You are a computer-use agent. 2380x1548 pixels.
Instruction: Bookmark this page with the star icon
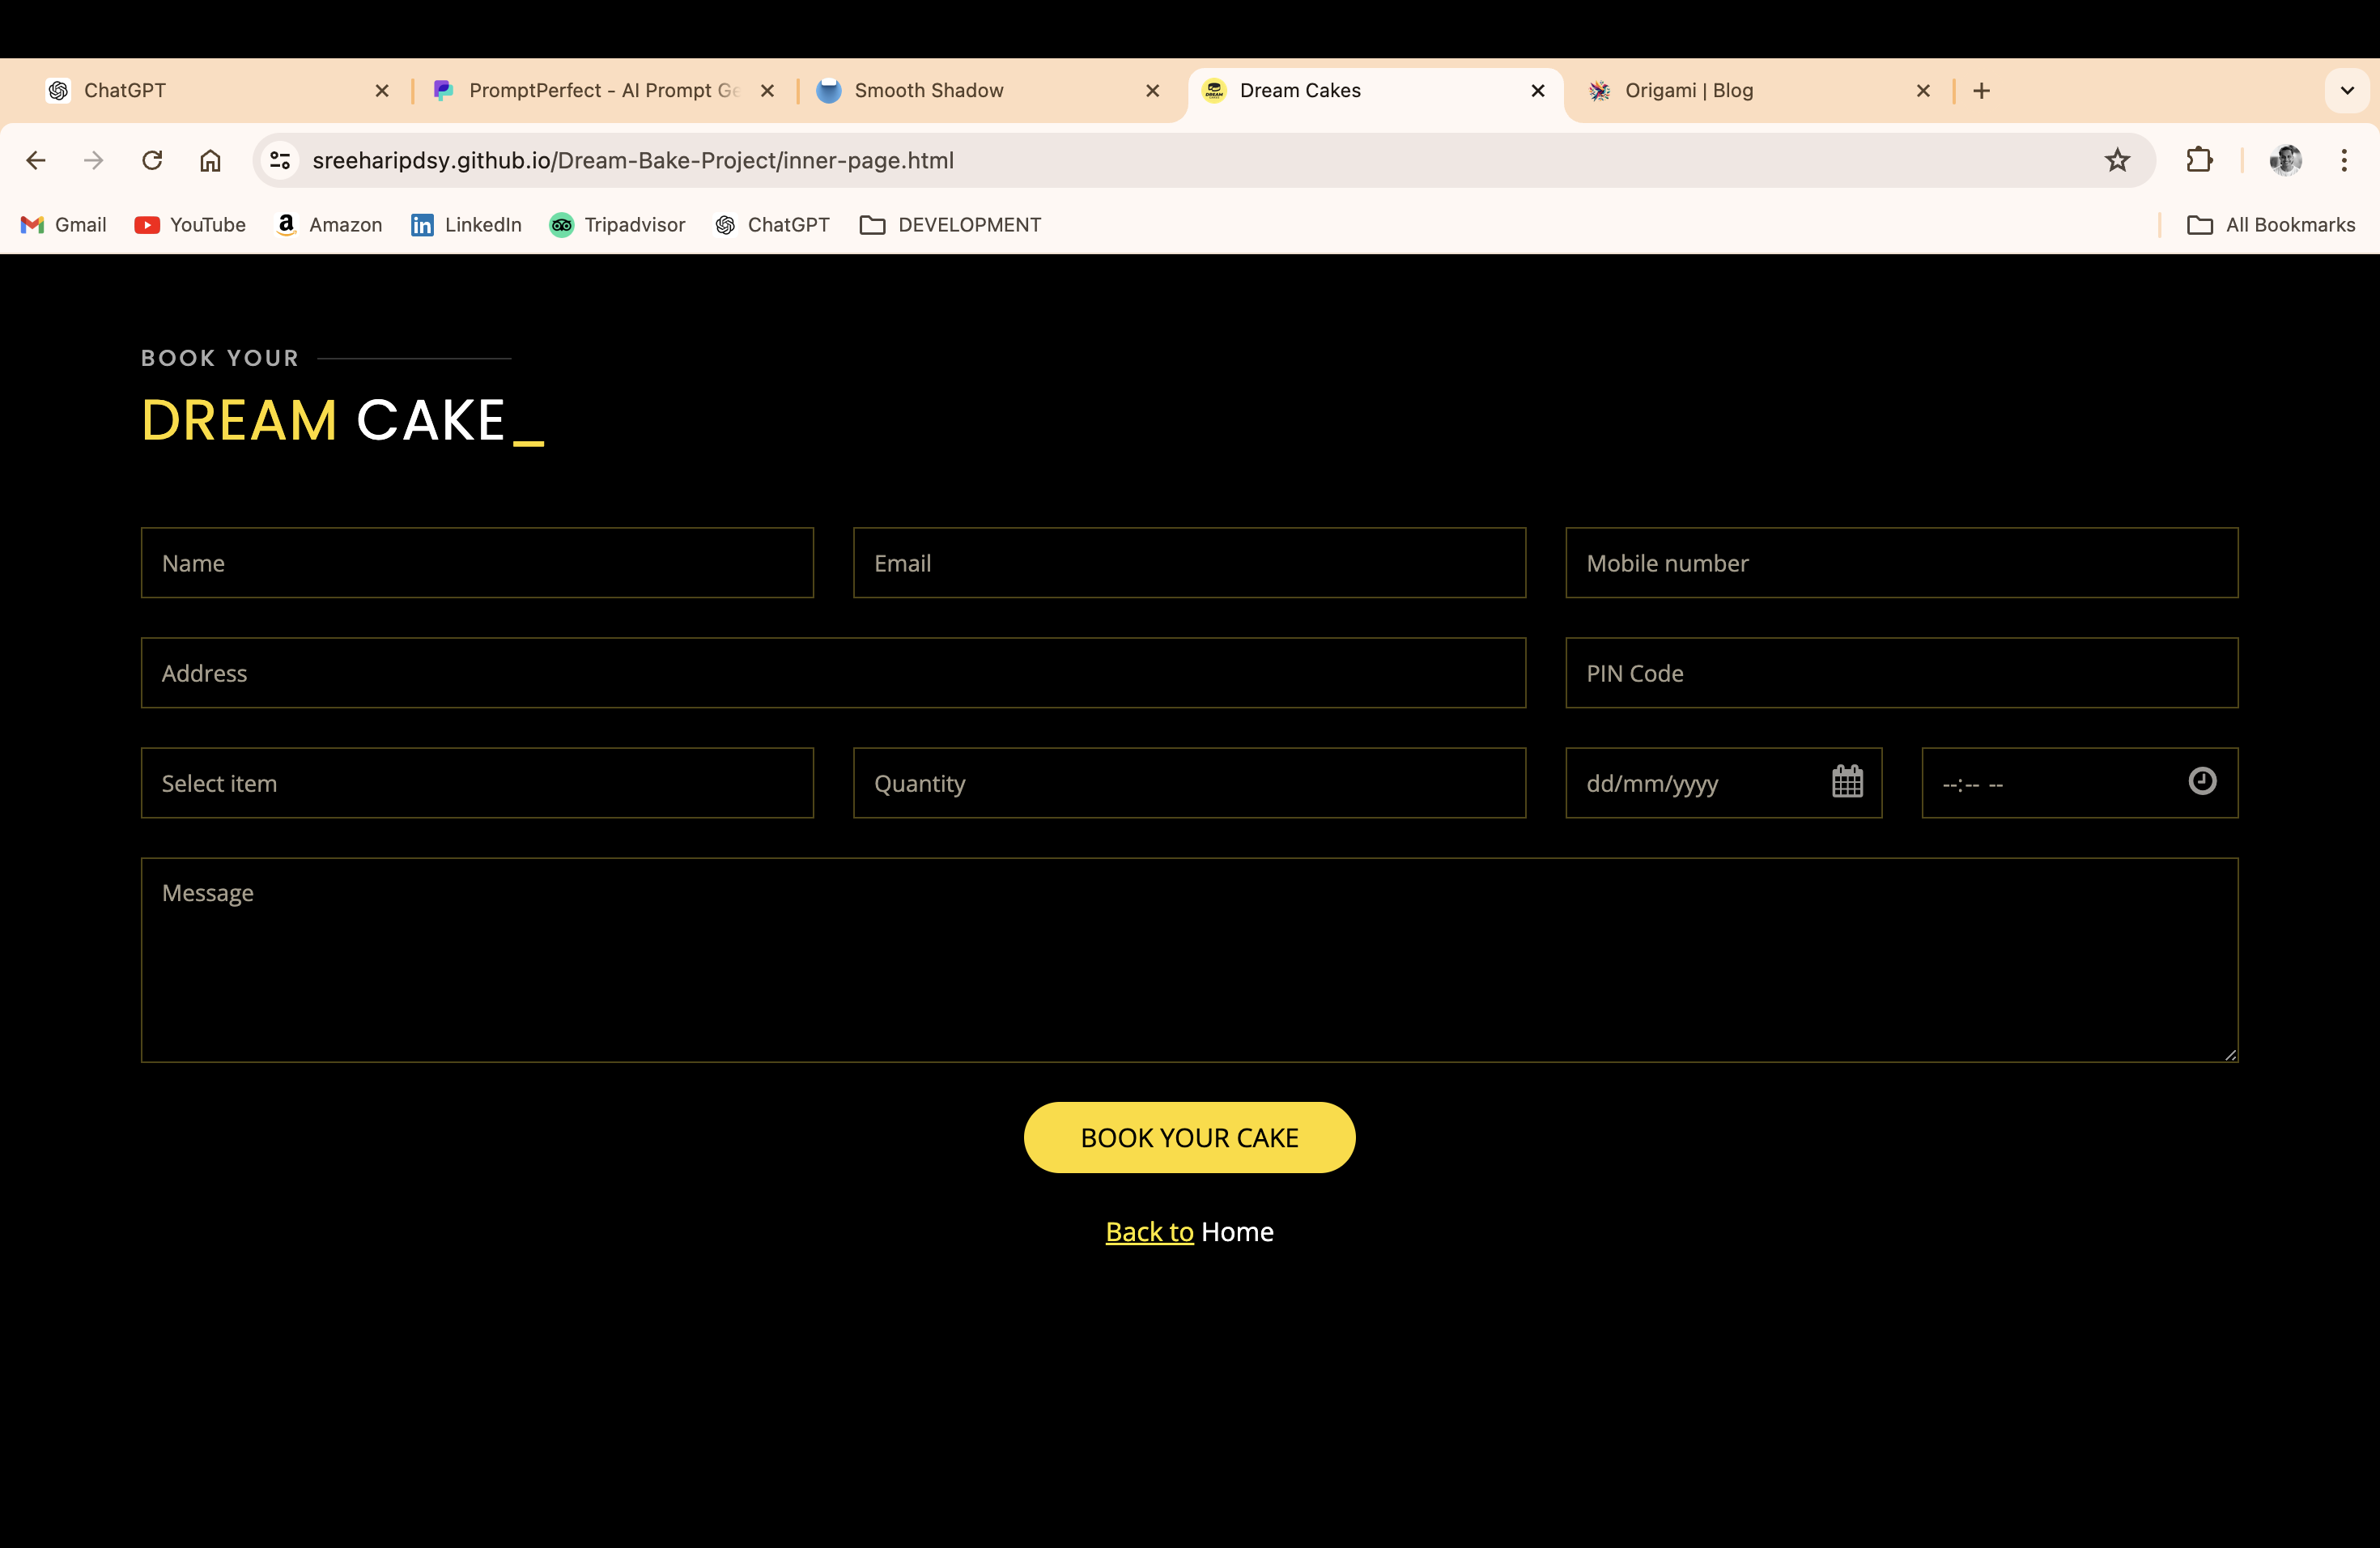click(x=2117, y=160)
